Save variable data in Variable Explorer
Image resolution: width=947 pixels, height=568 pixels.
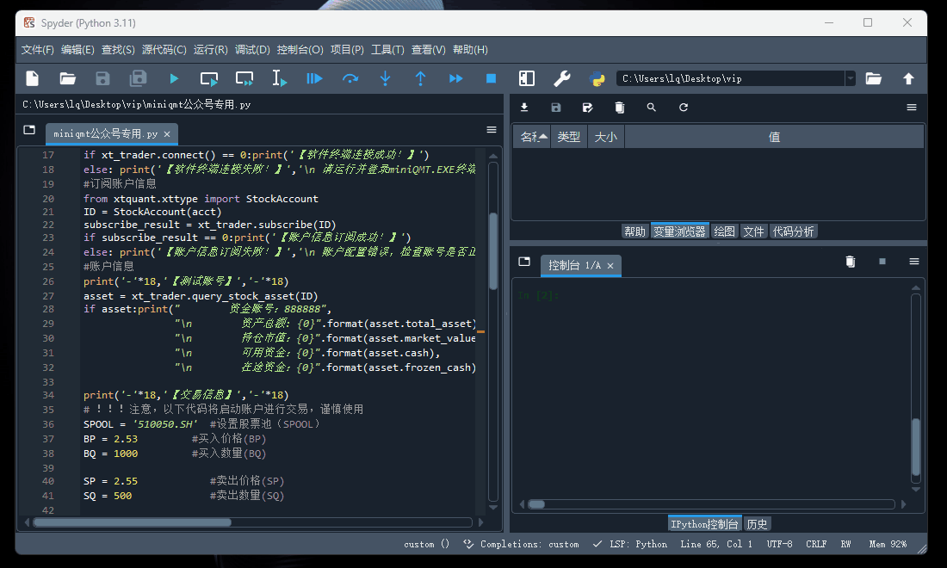pyautogui.click(x=556, y=108)
